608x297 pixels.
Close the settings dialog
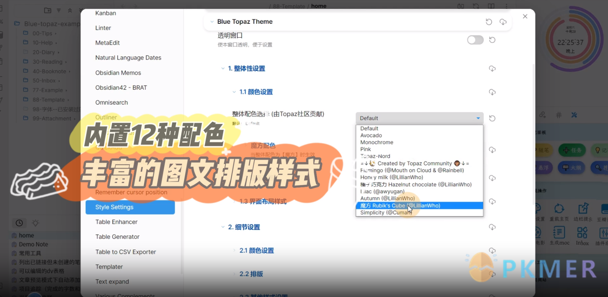click(x=525, y=16)
